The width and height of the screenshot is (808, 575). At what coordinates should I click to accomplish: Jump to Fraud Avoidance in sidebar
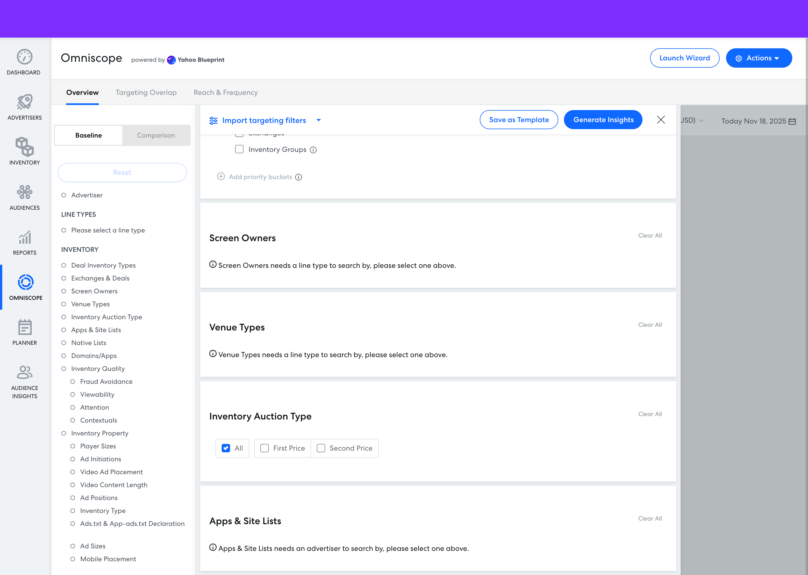click(x=106, y=381)
